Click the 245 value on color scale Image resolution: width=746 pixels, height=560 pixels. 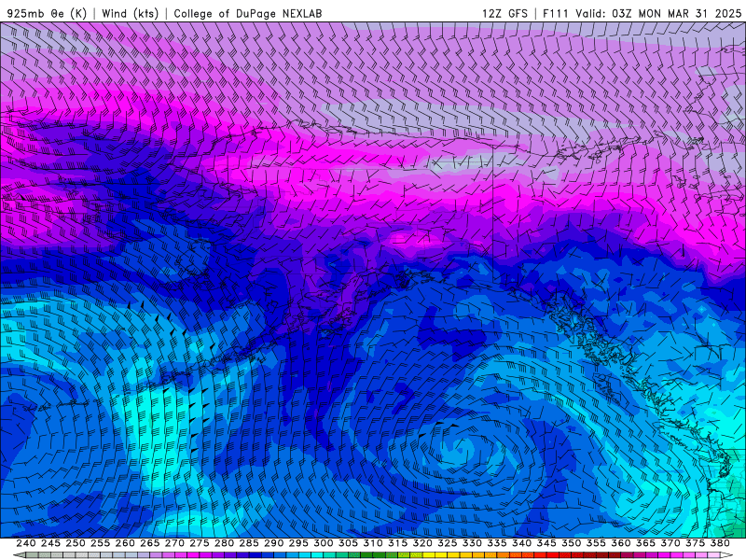coord(50,543)
